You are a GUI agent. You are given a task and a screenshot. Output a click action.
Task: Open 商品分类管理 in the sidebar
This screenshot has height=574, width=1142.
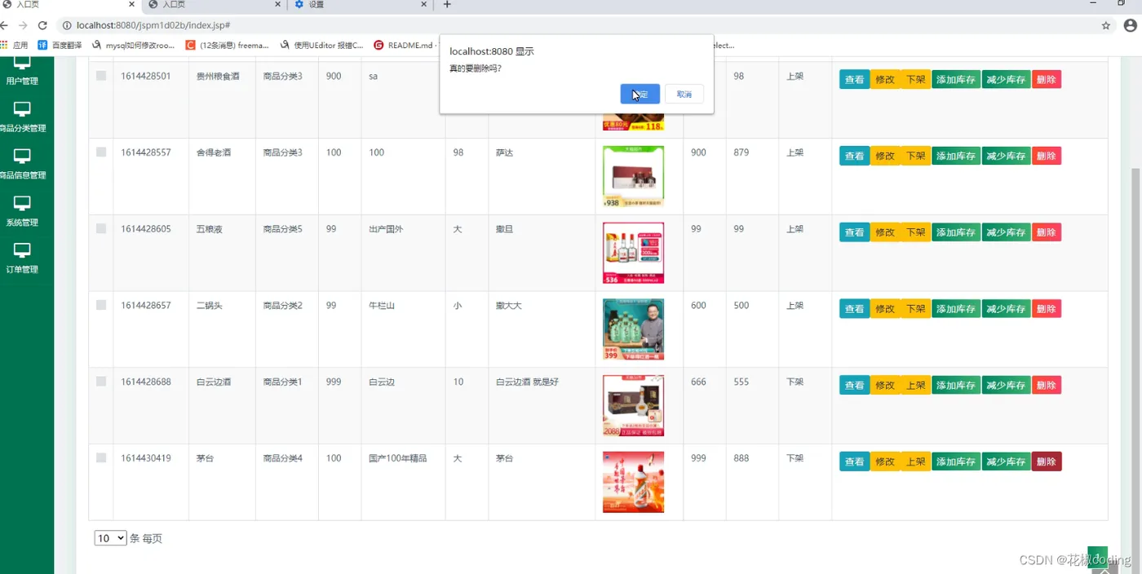click(22, 117)
